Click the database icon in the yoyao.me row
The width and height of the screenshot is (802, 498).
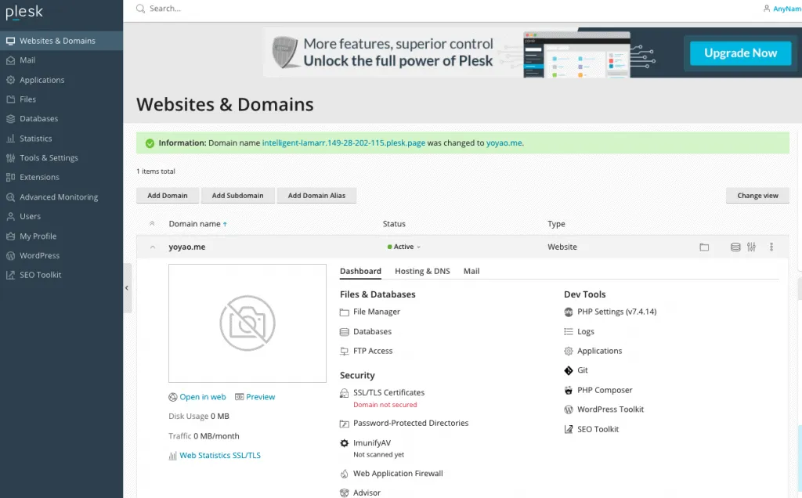[x=735, y=247]
